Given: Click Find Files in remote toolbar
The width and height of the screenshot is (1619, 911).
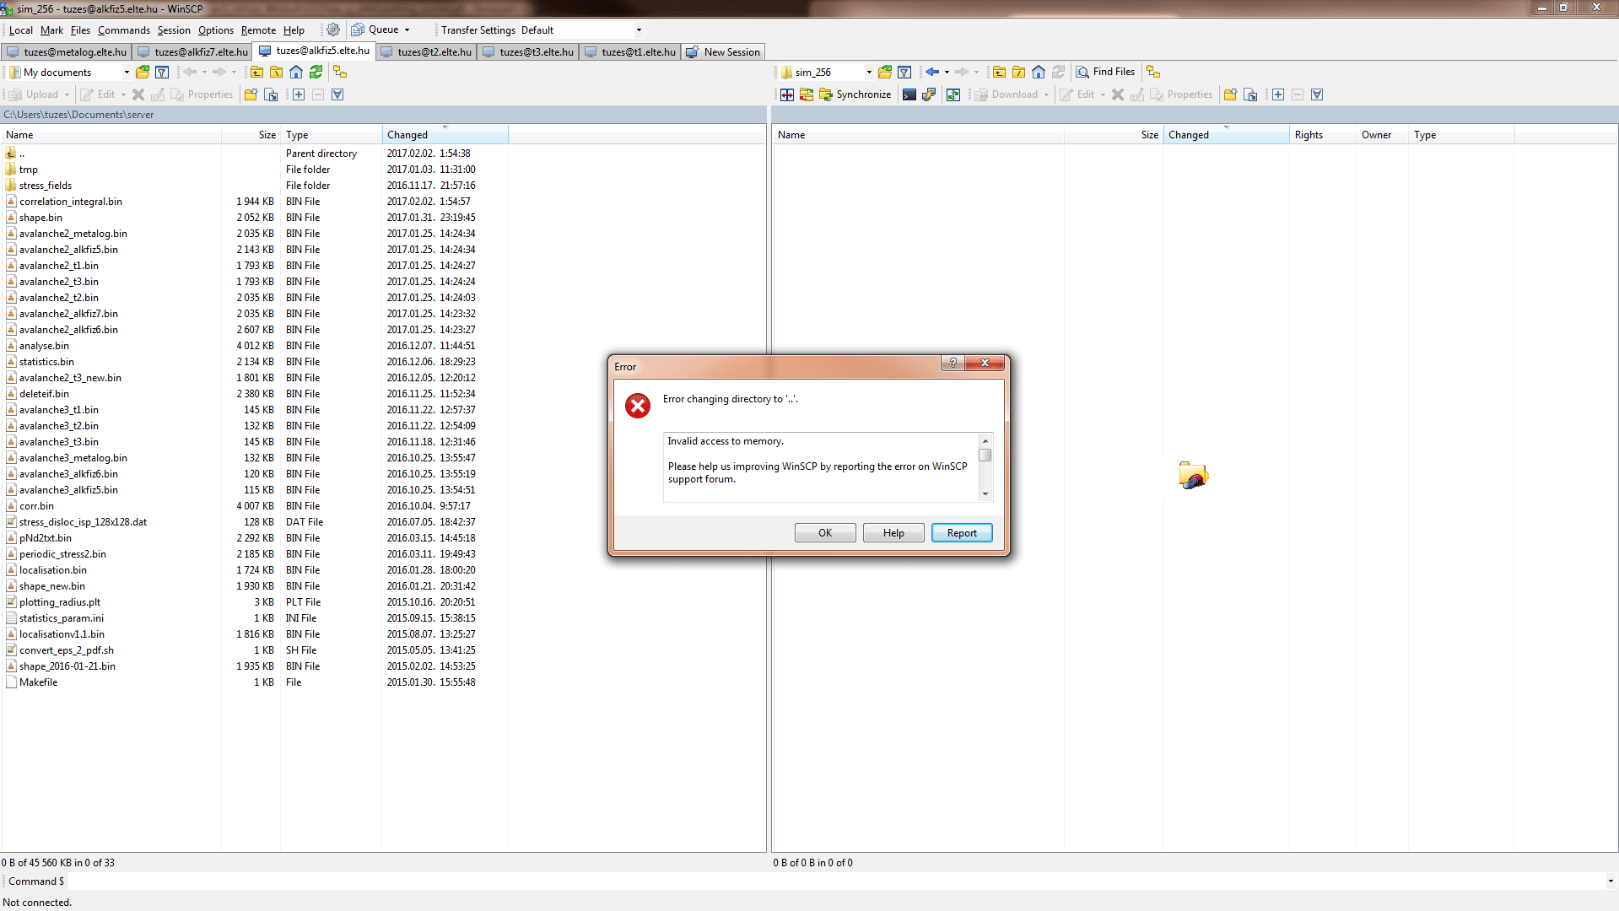Looking at the screenshot, I should click(x=1105, y=73).
